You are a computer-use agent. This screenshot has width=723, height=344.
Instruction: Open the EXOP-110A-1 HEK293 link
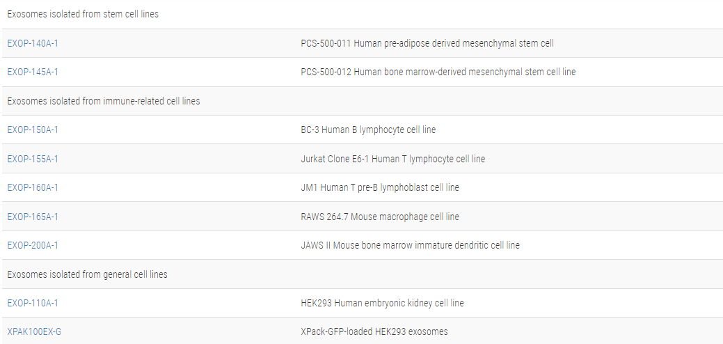point(33,303)
